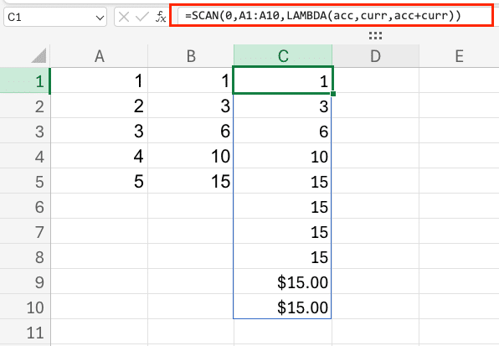Click active cell C1 containing 1
The width and height of the screenshot is (499, 346).
click(x=283, y=80)
